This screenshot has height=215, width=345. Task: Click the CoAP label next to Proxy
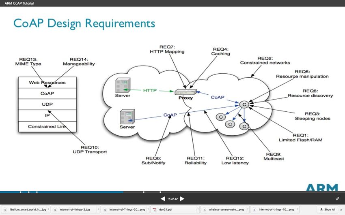218,97
